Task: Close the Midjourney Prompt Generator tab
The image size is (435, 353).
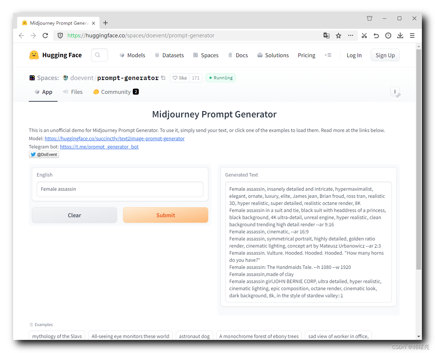Action: click(94, 23)
